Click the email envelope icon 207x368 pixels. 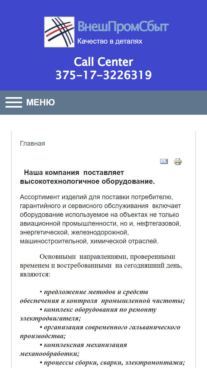[164, 161]
